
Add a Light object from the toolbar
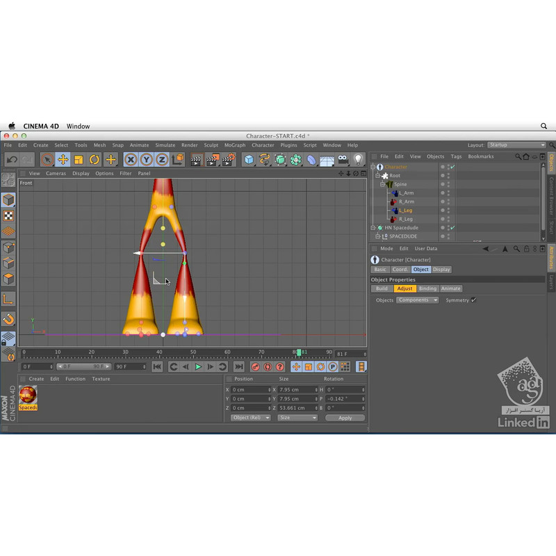(x=358, y=160)
